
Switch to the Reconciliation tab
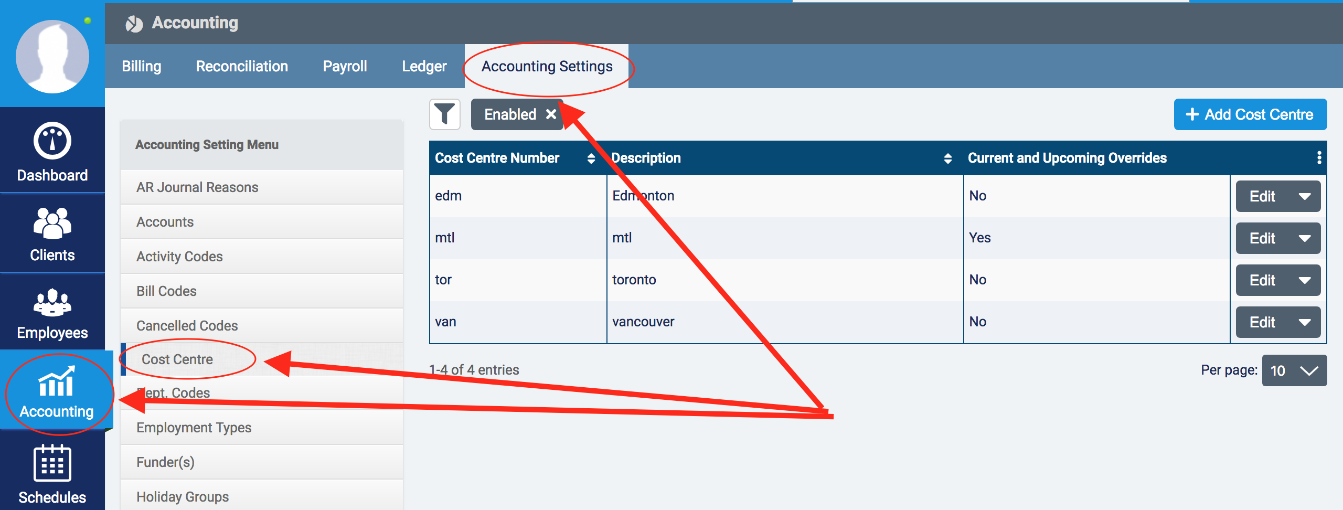point(242,66)
